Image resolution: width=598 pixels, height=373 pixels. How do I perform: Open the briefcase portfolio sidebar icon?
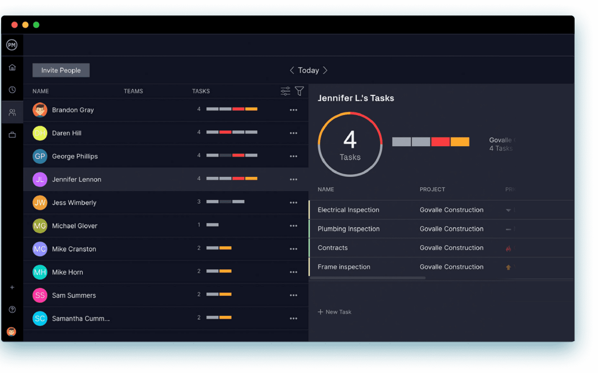pyautogui.click(x=12, y=135)
